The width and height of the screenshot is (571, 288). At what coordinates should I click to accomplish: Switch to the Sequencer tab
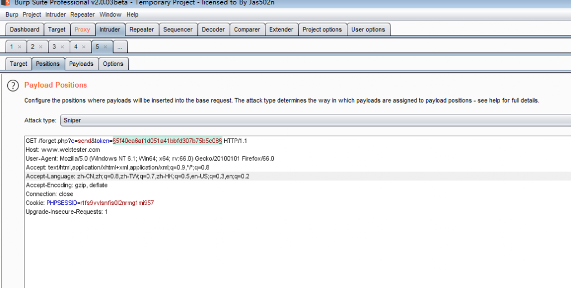click(178, 30)
